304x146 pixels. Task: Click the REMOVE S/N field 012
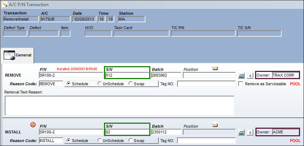point(127,75)
